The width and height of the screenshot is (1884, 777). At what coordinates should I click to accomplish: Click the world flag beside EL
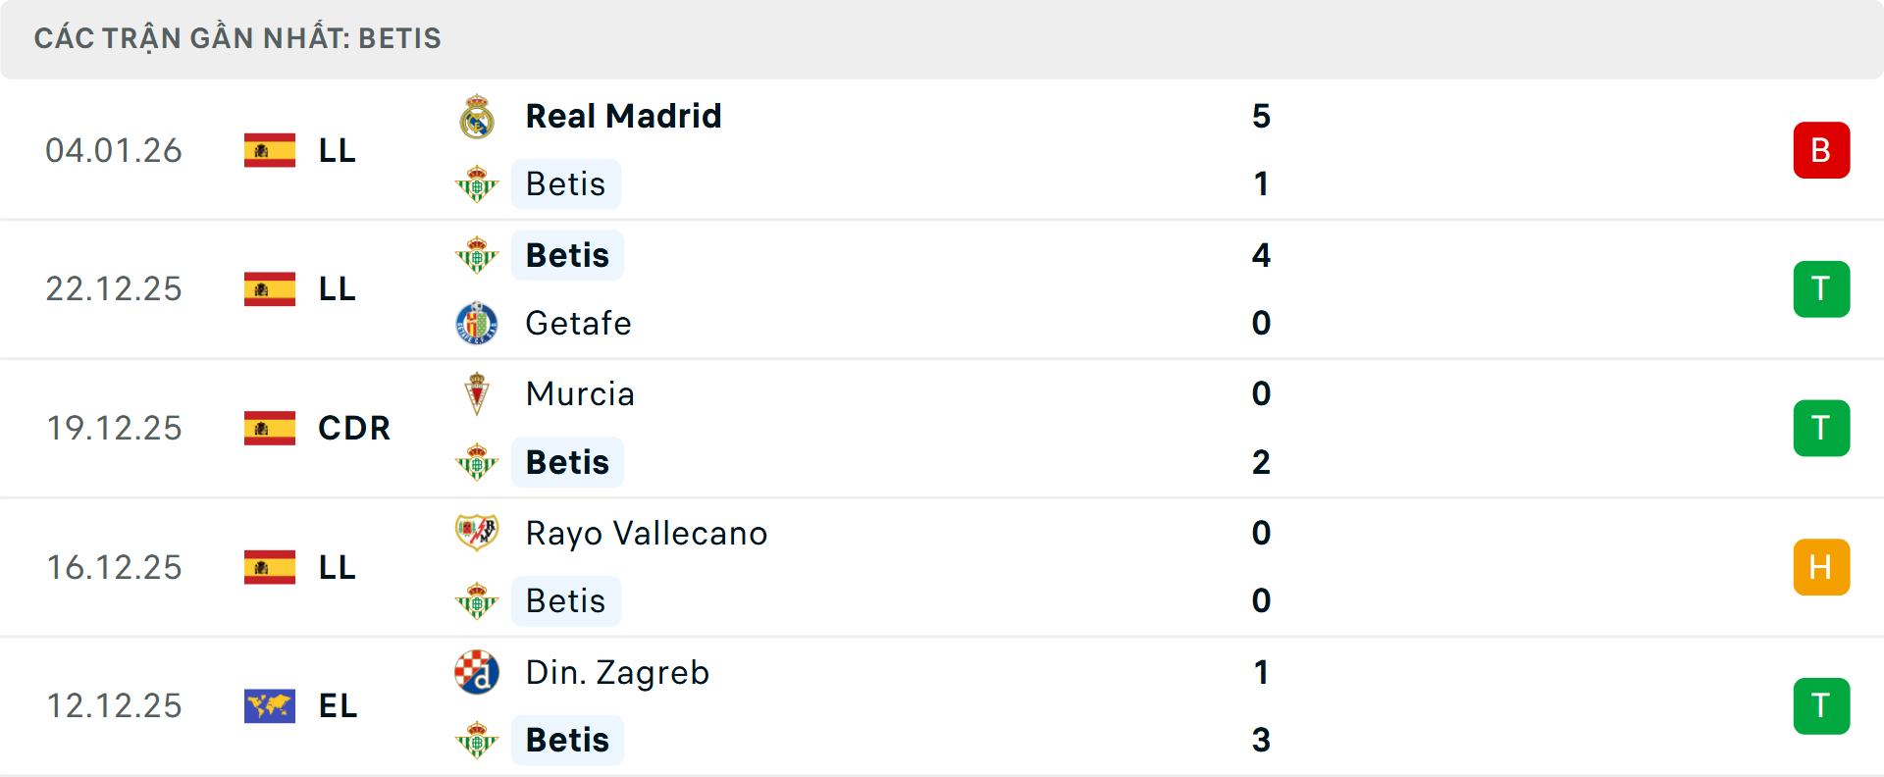[x=270, y=705]
